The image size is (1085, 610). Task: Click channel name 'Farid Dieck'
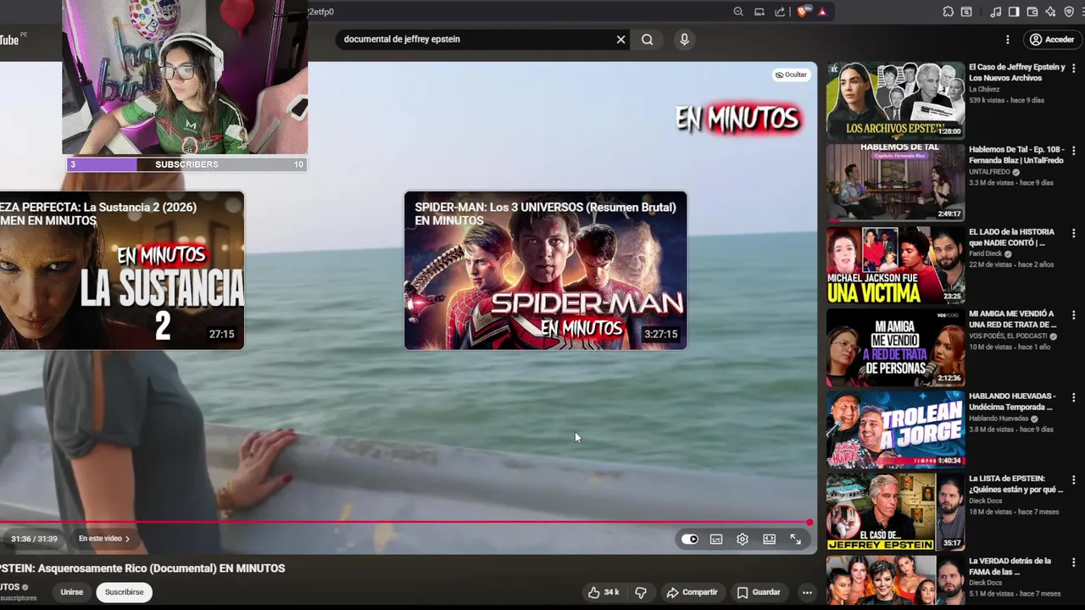tap(986, 253)
